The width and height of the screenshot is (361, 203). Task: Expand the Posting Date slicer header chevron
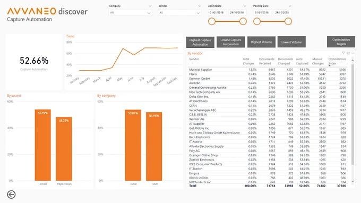pyautogui.click(x=290, y=6)
